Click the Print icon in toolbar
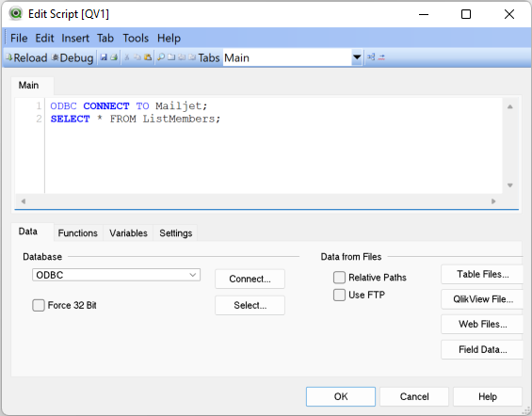 point(114,57)
